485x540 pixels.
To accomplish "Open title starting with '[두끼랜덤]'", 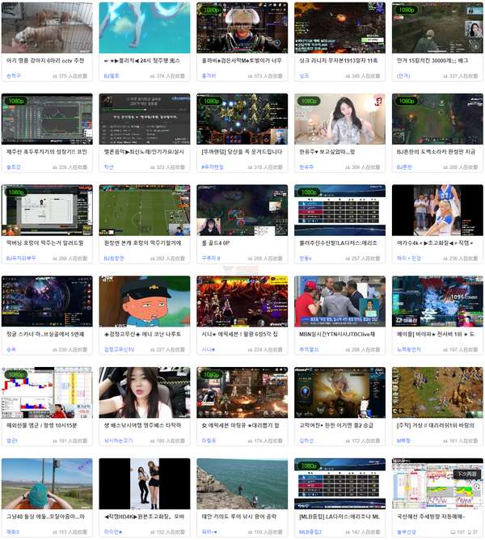I will pyautogui.click(x=242, y=152).
